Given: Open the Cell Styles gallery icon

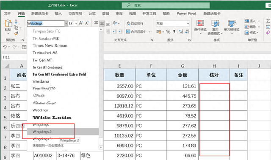Looking at the screenshot, I should point(232,23).
